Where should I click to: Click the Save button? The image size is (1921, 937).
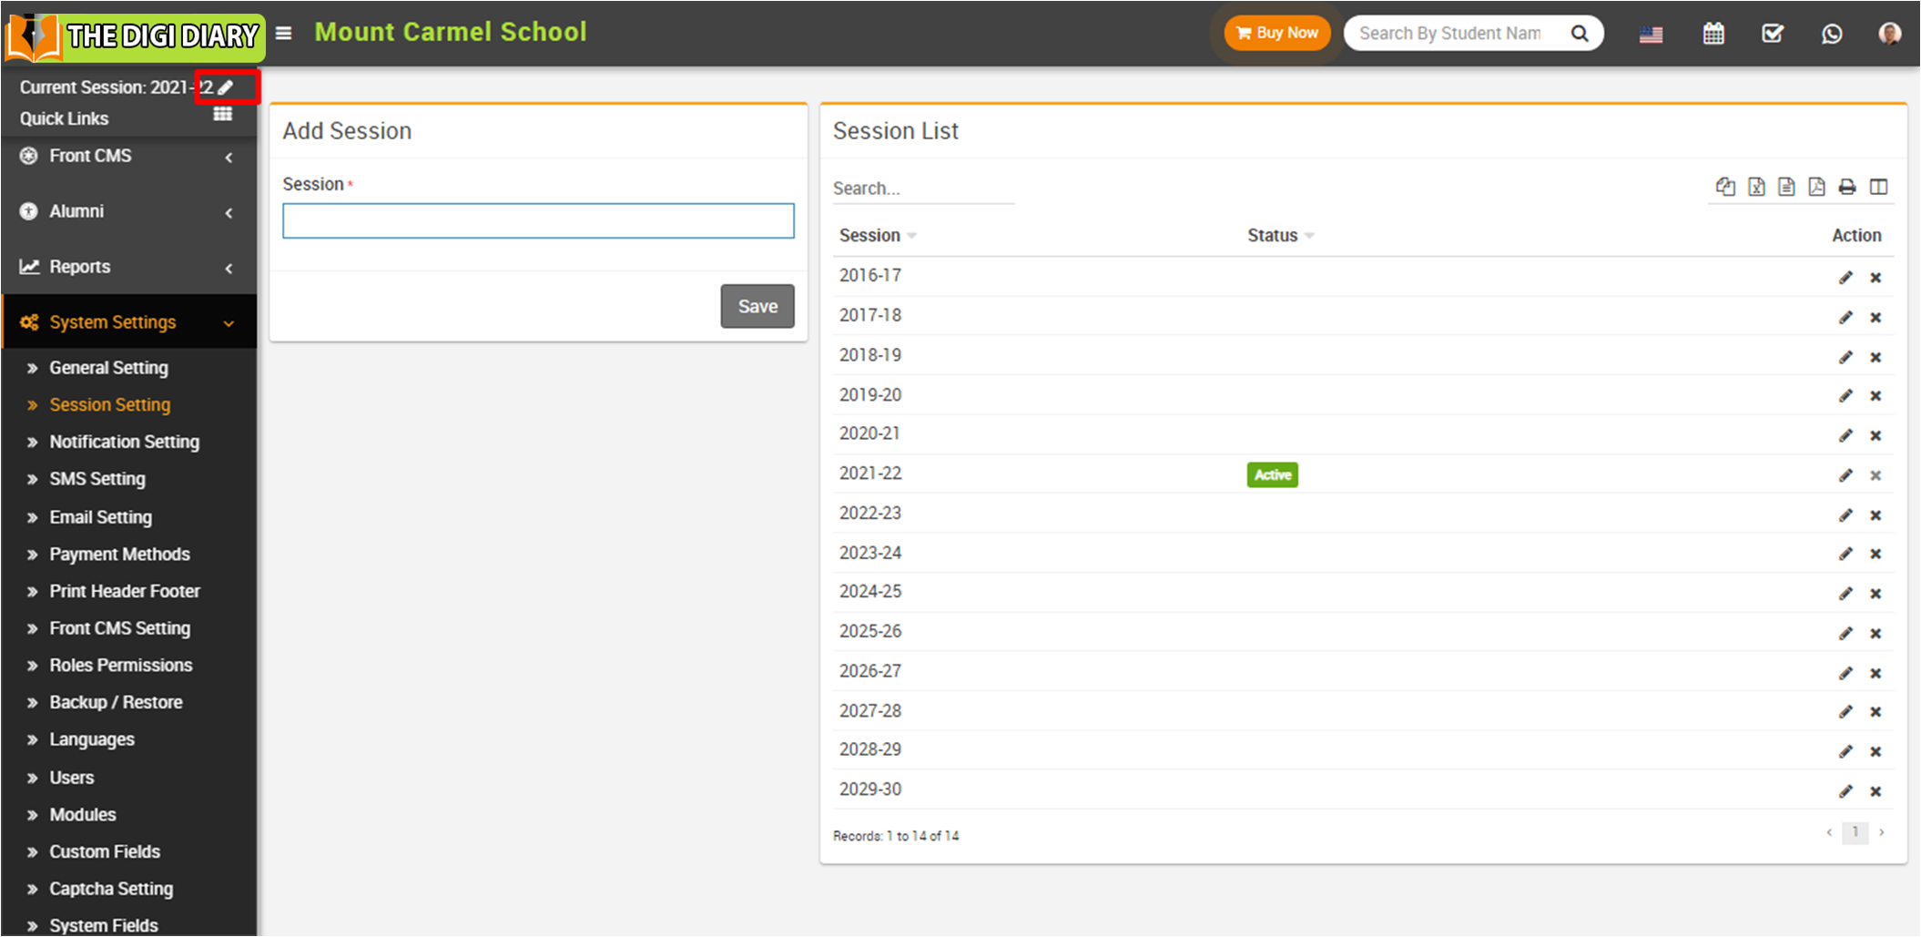click(757, 306)
